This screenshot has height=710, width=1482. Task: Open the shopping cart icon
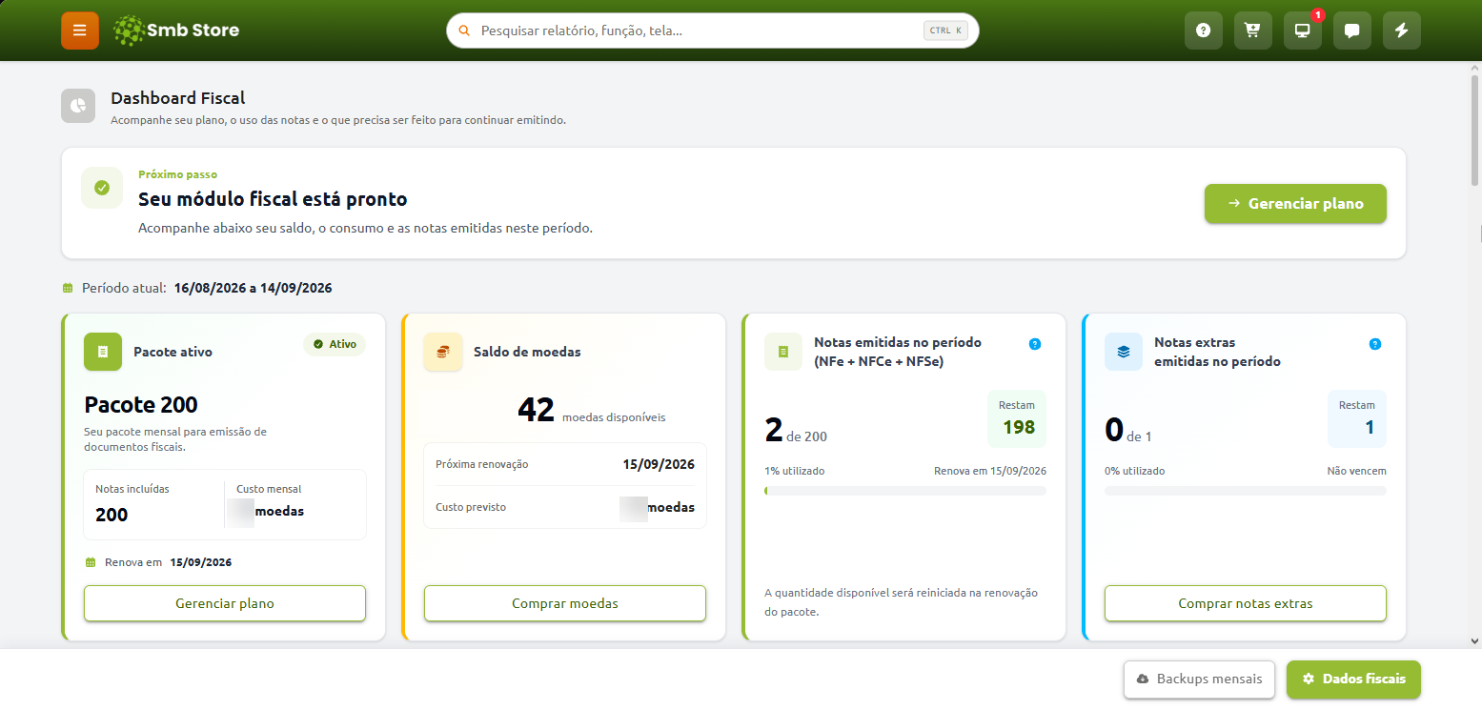coord(1253,30)
